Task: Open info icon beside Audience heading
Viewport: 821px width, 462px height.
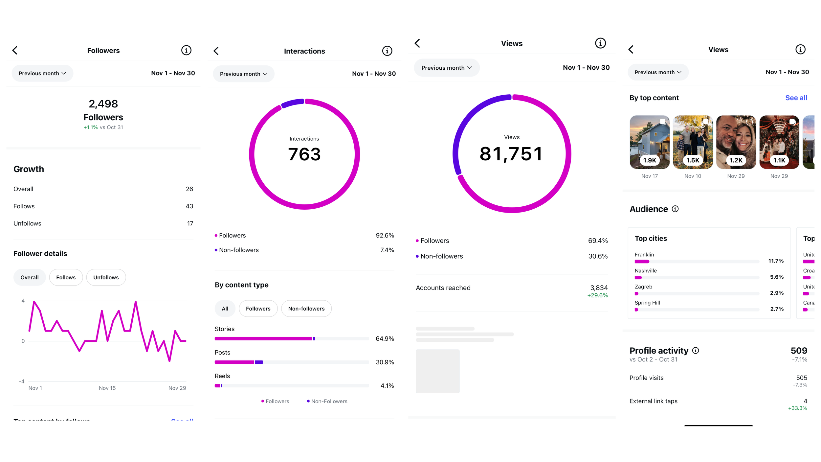Action: click(x=675, y=209)
